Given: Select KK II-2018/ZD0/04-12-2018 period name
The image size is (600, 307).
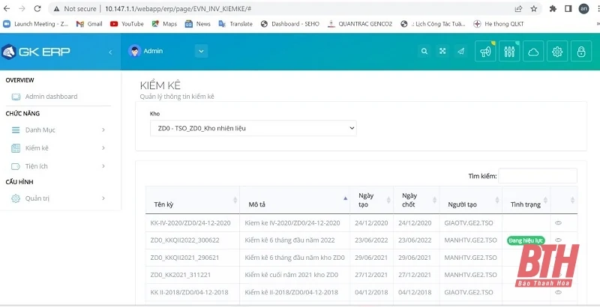Looking at the screenshot, I should point(190,293).
